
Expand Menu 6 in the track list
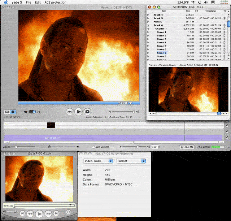[148, 22]
